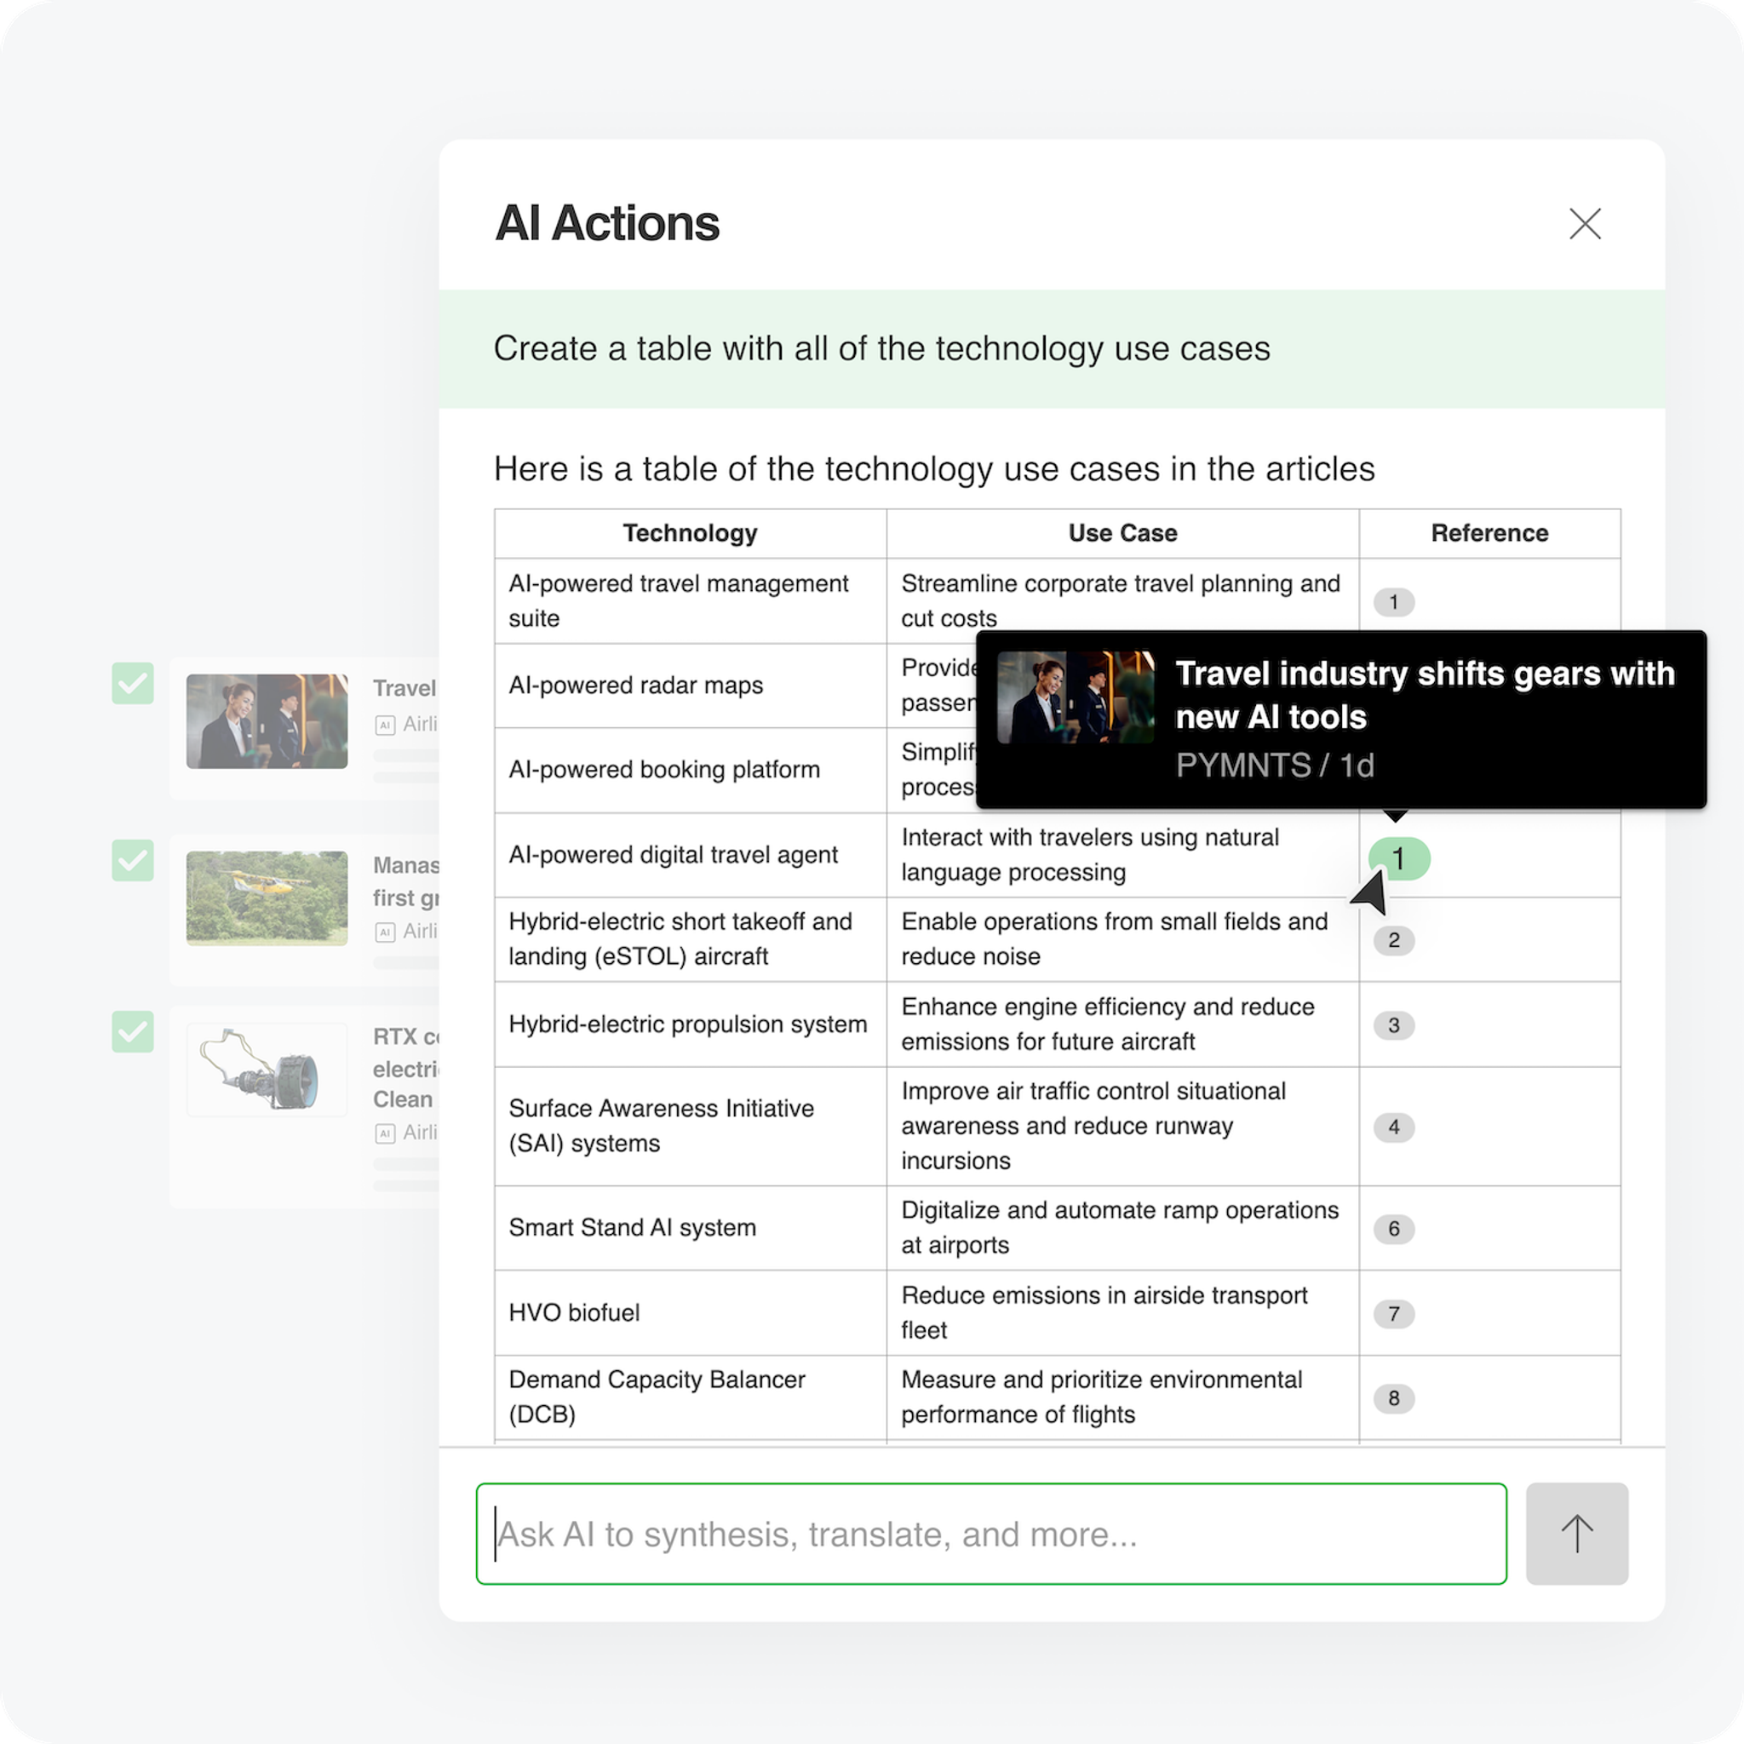Screen dimensions: 1744x1744
Task: Click the AI badge on the Travel article
Action: pyautogui.click(x=387, y=724)
